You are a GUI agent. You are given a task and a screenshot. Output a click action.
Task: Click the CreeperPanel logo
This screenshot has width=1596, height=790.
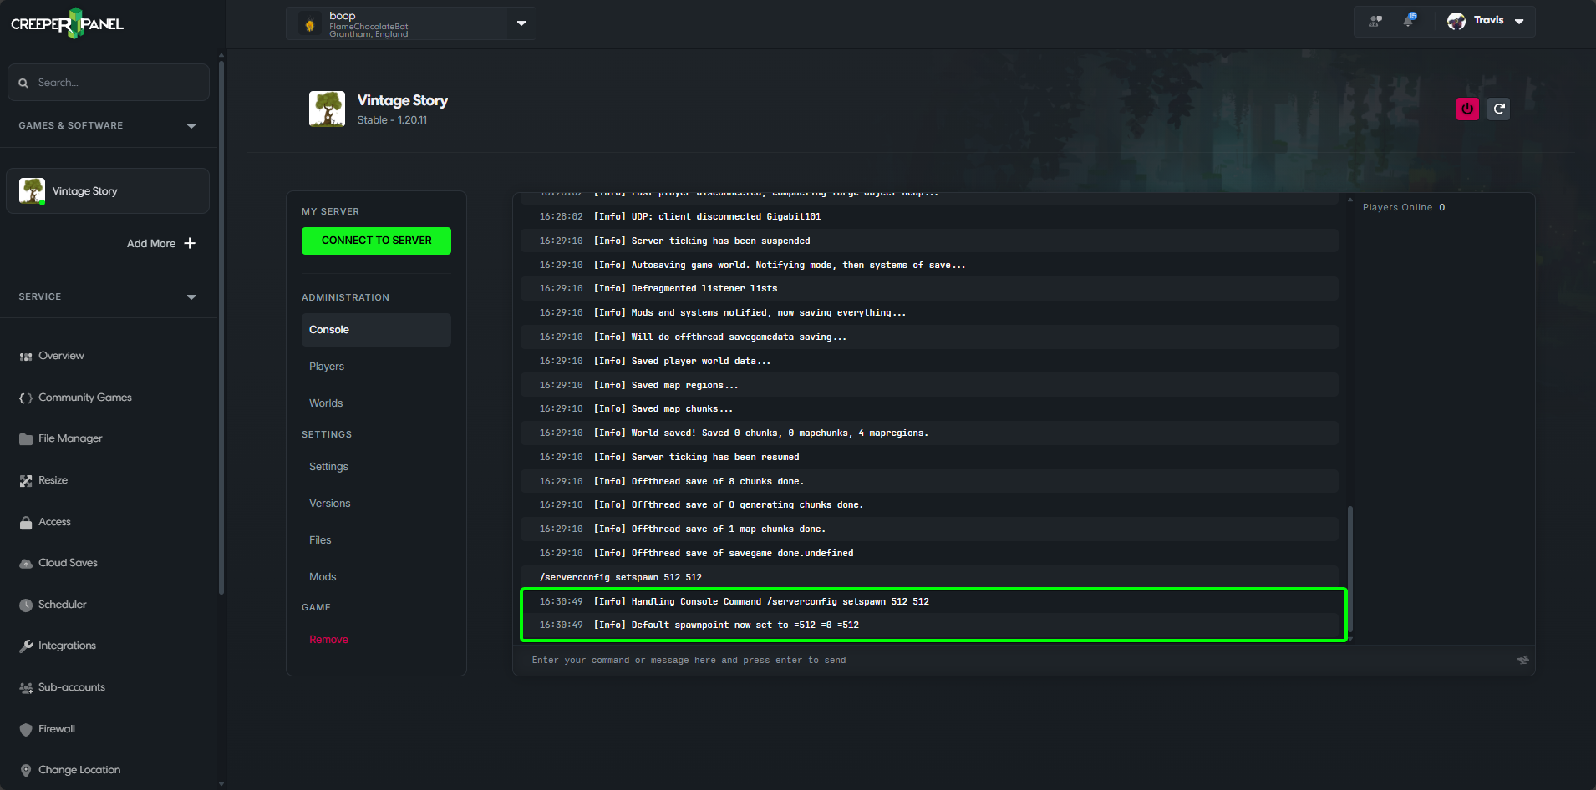67,23
